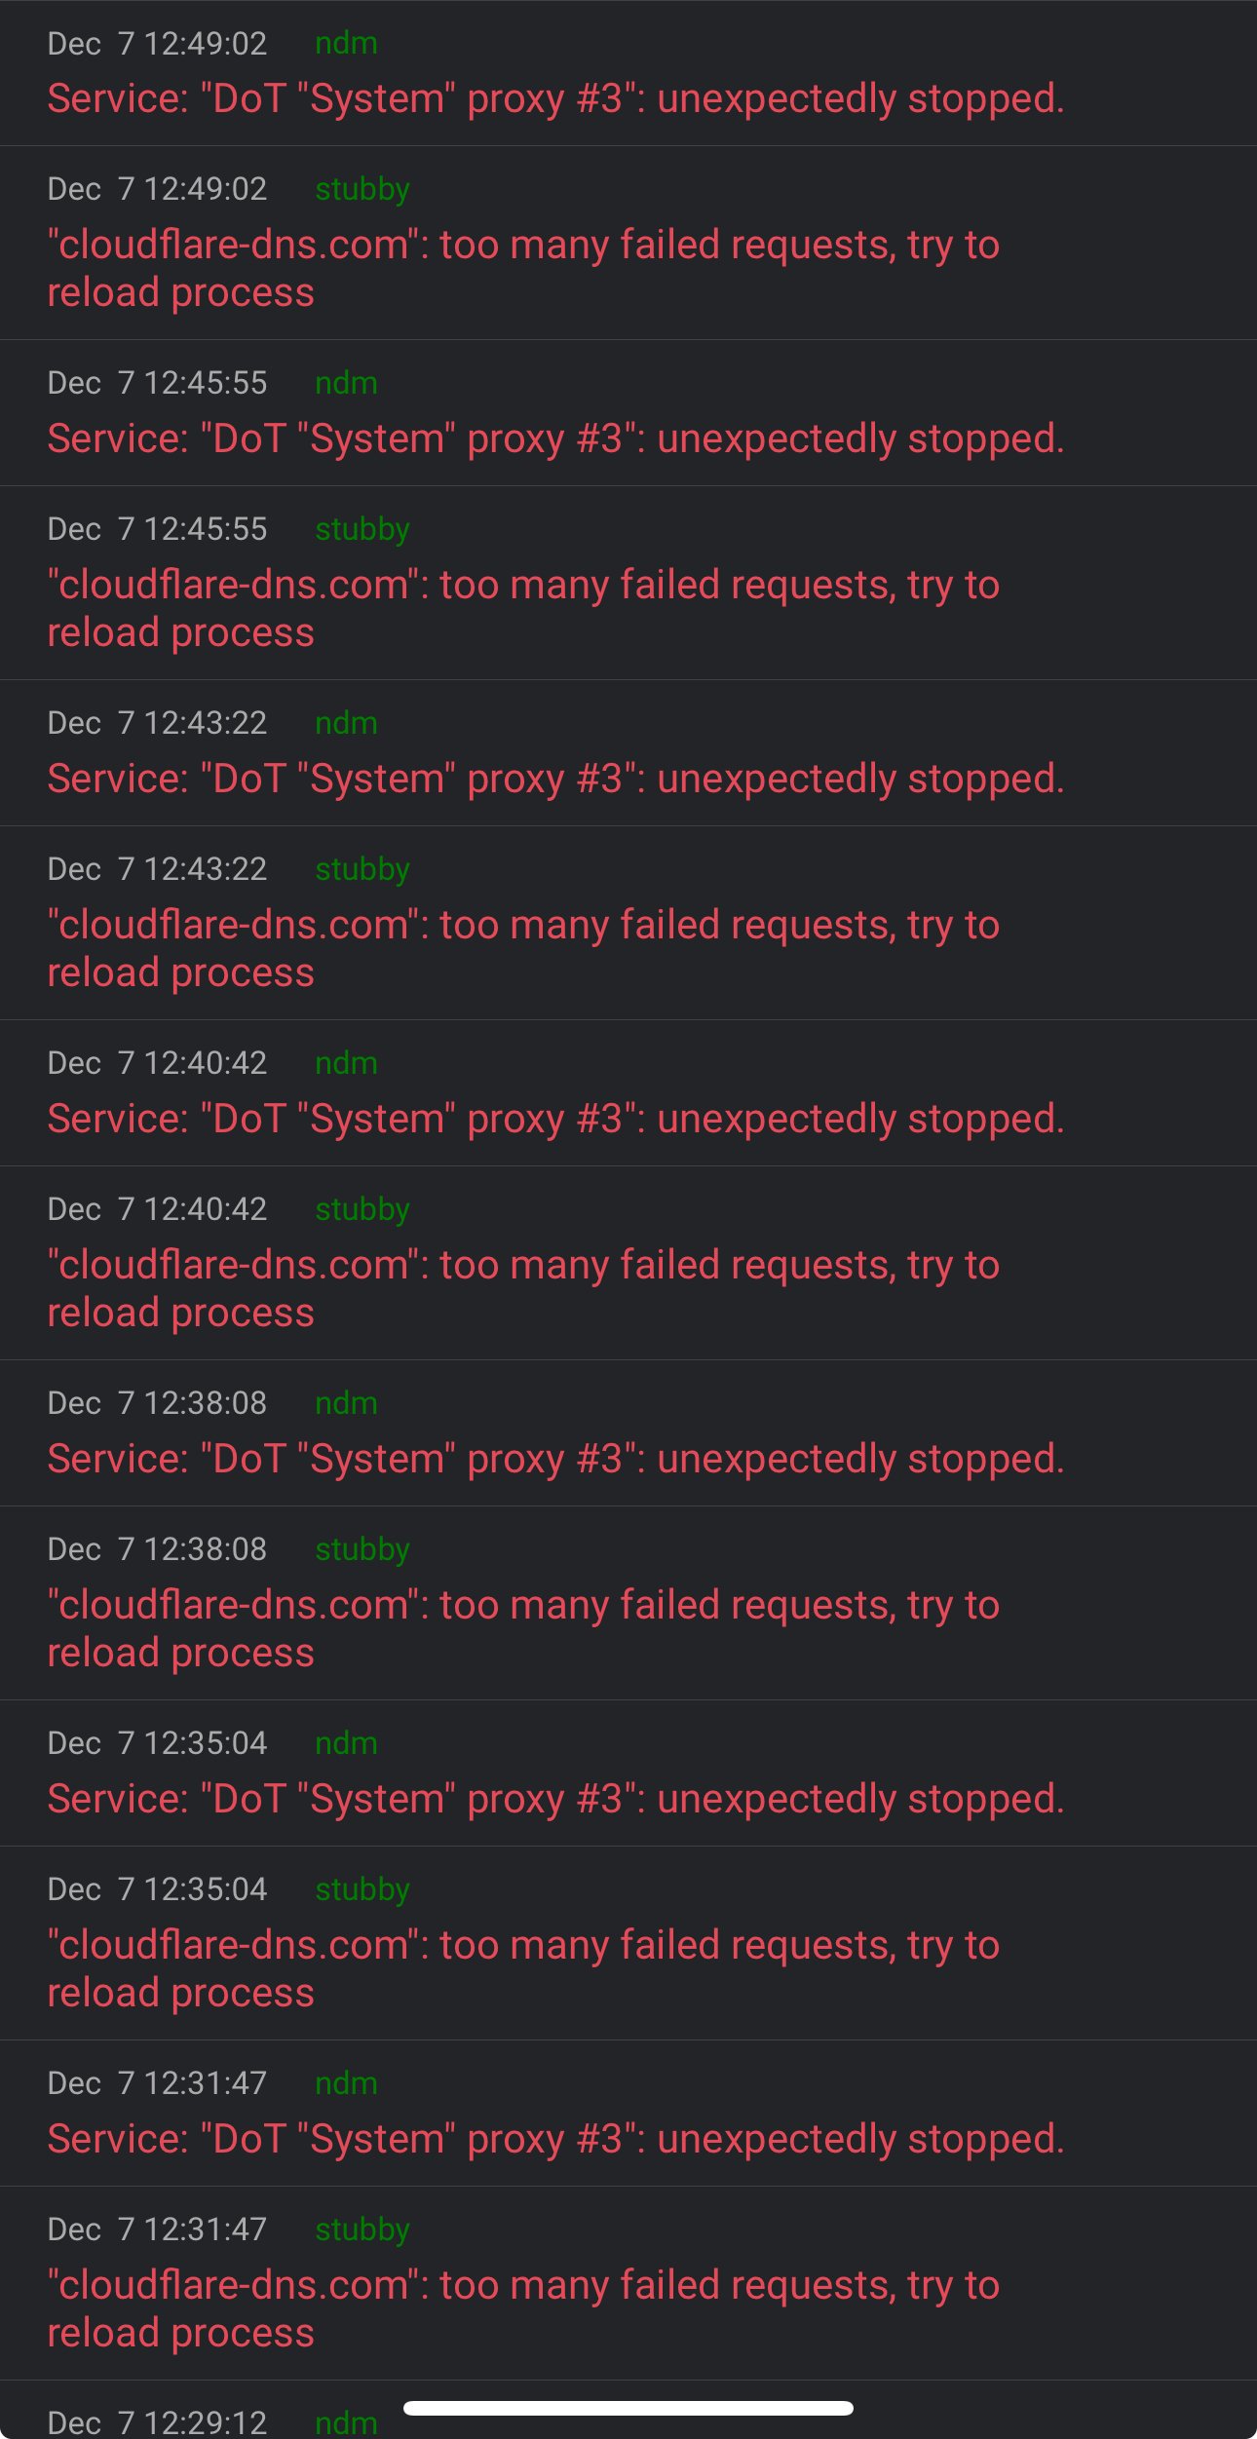Click the Dec 7 12:35:04 stubby timestamp
The width and height of the screenshot is (1257, 2439).
coord(157,1889)
